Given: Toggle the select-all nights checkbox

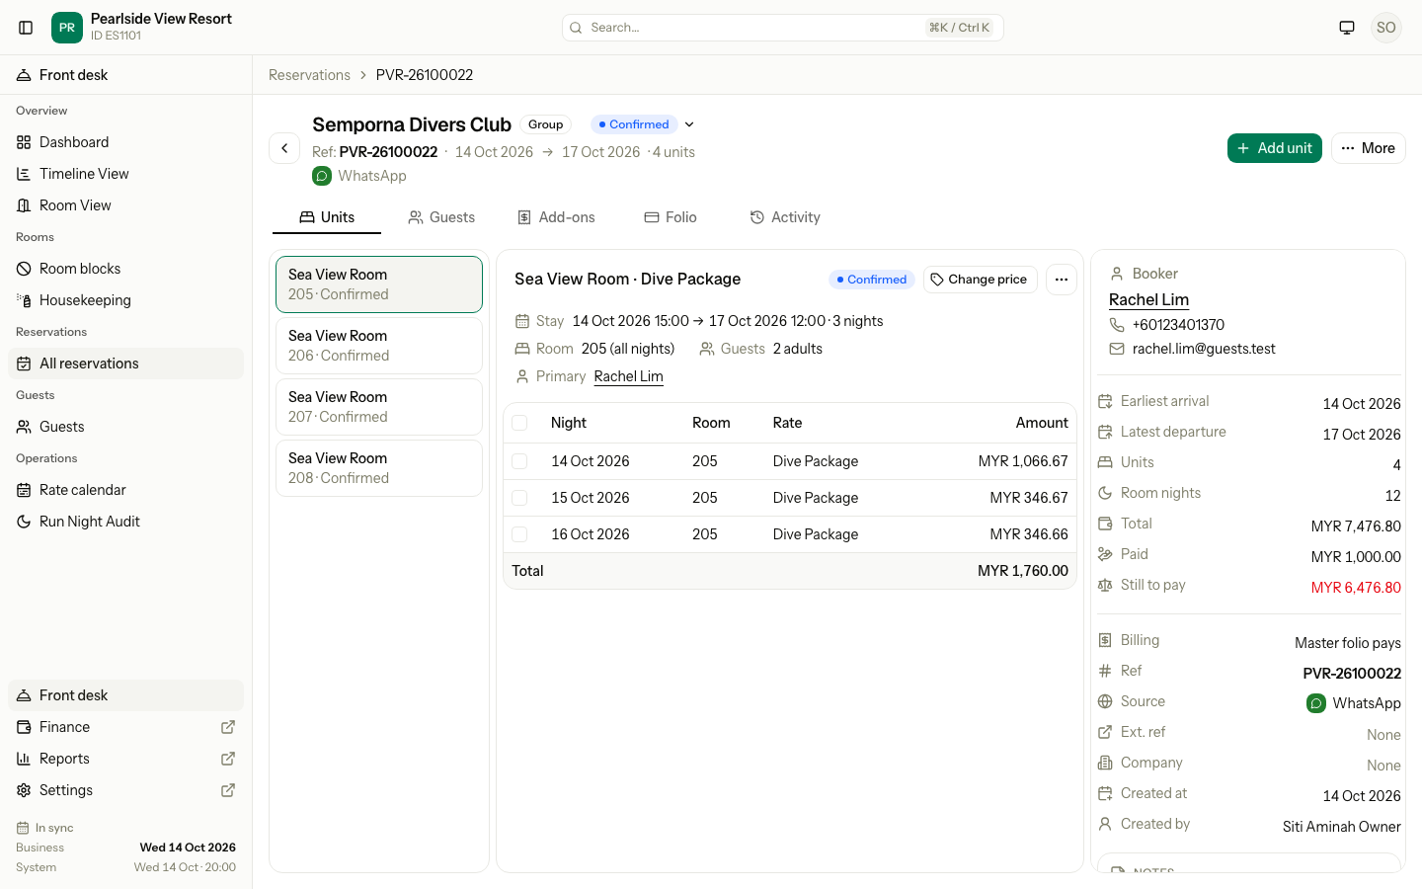Looking at the screenshot, I should pos(519,423).
